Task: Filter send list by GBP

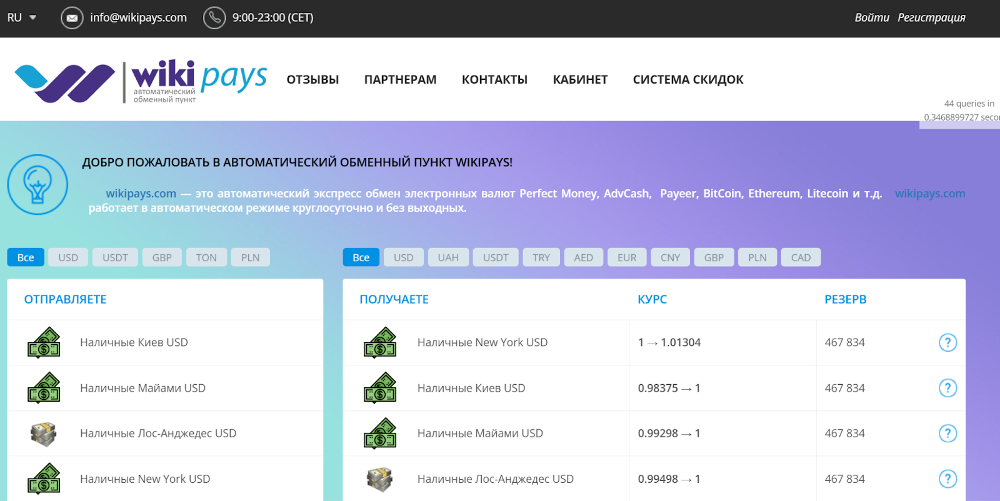Action: tap(162, 257)
